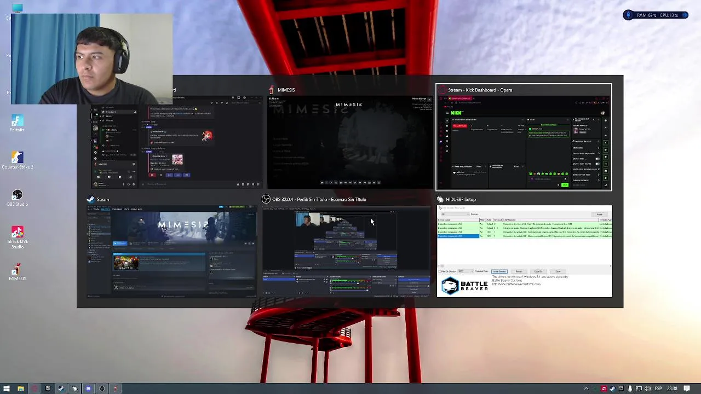Open OBS Studio desktop shortcut
The width and height of the screenshot is (701, 394).
(x=17, y=198)
